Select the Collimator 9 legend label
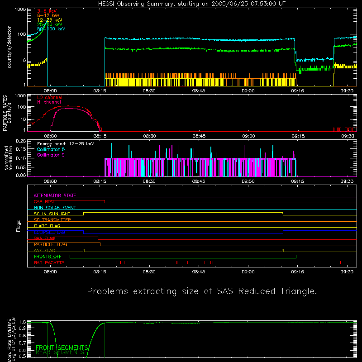The height and width of the screenshot is (362, 362). [51, 155]
